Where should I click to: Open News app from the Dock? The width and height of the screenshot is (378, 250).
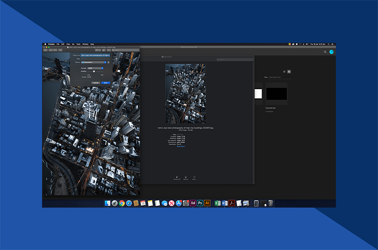tap(172, 203)
